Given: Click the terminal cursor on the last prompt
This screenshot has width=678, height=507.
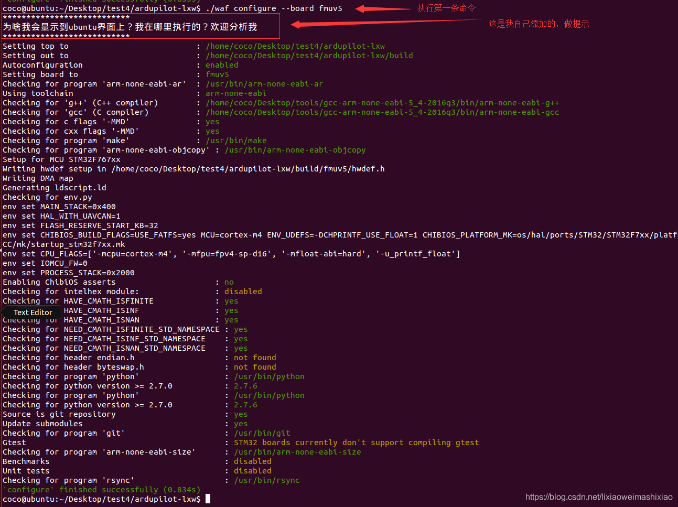Looking at the screenshot, I should 208,499.
